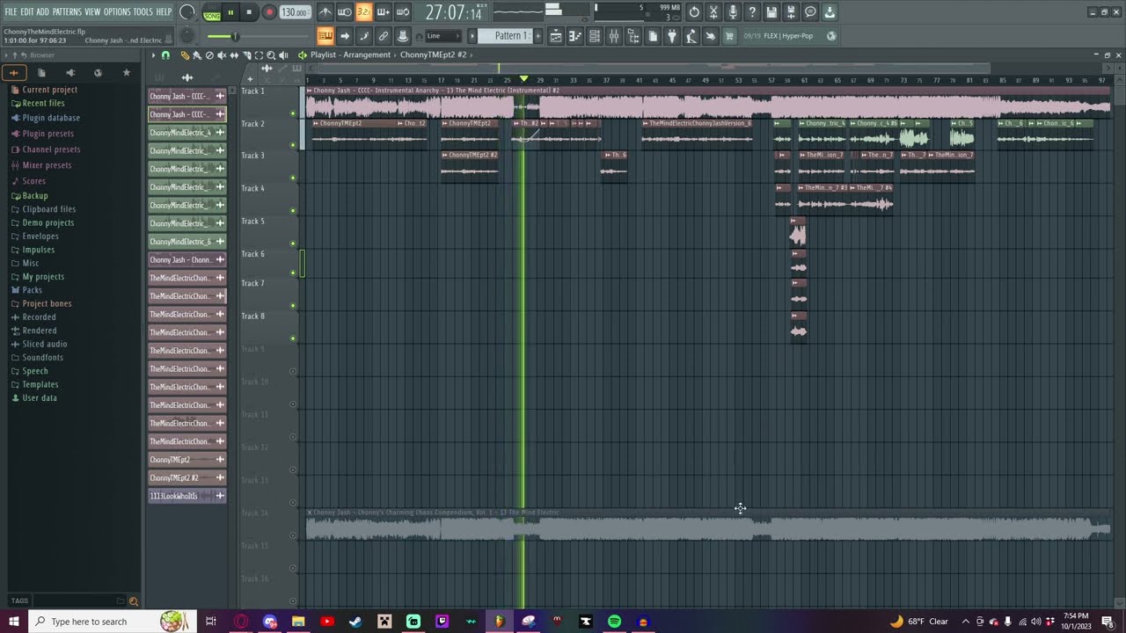Viewport: 1126px width, 633px height.
Task: Open the project info speech bubble icon
Action: pos(810,12)
